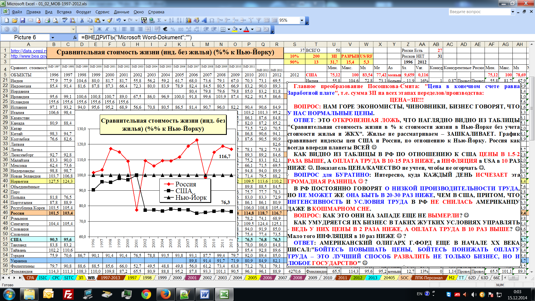Viewport: 535px width, 301px height.
Task: Expand the Name Box dropdown arrow
Action: coord(53,38)
